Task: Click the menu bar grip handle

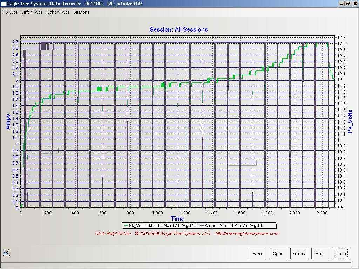Action: pyautogui.click(x=3, y=12)
